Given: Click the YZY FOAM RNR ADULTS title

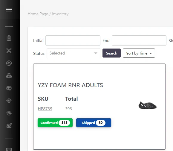Looking at the screenshot, I should click(x=71, y=85).
